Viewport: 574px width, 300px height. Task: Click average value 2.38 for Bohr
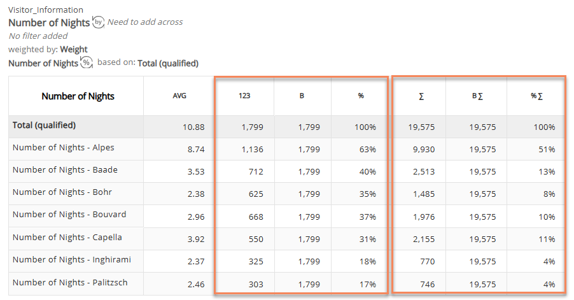(196, 194)
